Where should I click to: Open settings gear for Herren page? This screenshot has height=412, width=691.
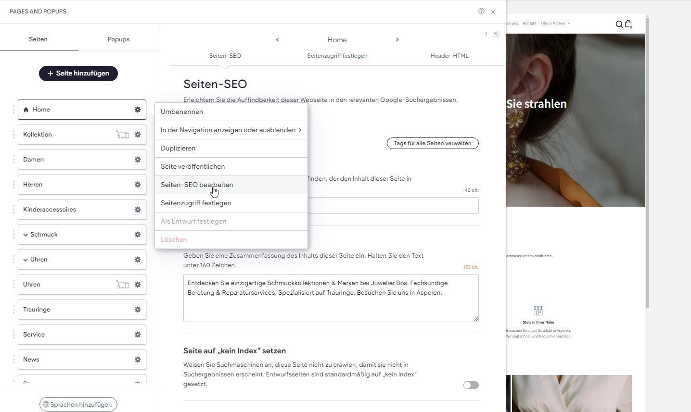click(138, 185)
